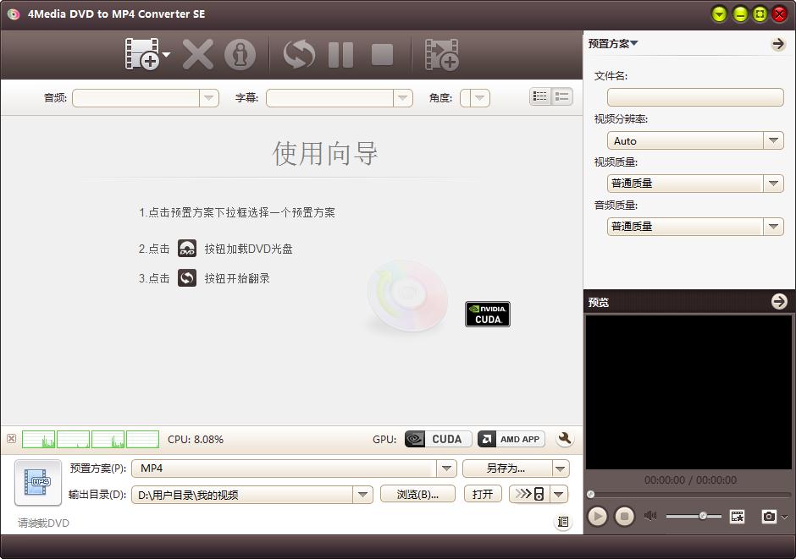
Task: Open the 预置方案 panel header menu
Action: click(614, 44)
